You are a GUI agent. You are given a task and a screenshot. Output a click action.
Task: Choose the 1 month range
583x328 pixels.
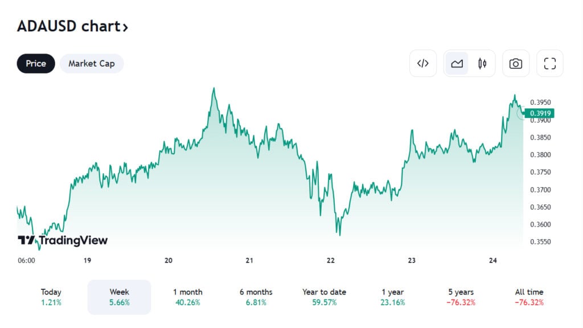187,297
